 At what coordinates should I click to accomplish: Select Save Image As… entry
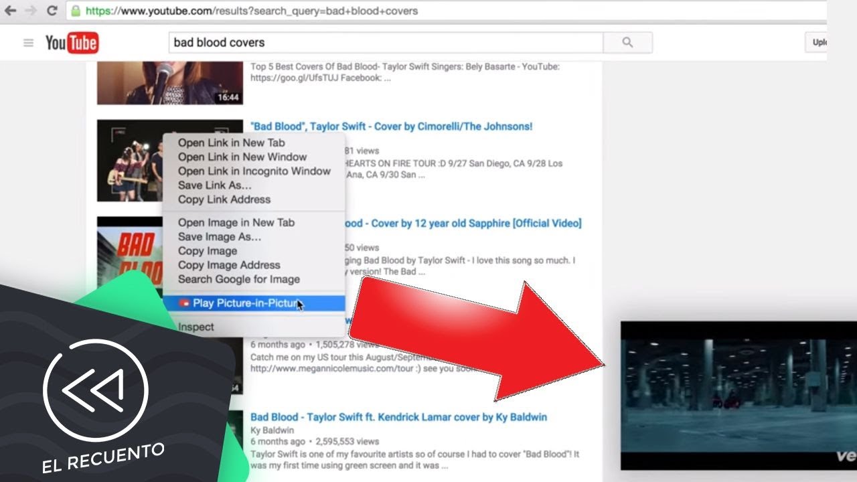pos(220,236)
